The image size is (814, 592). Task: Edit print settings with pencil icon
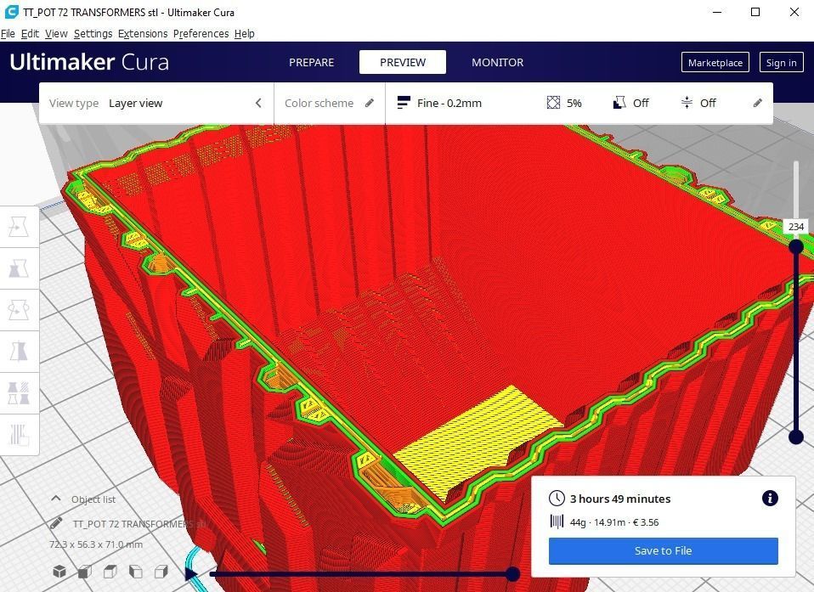[x=757, y=103]
